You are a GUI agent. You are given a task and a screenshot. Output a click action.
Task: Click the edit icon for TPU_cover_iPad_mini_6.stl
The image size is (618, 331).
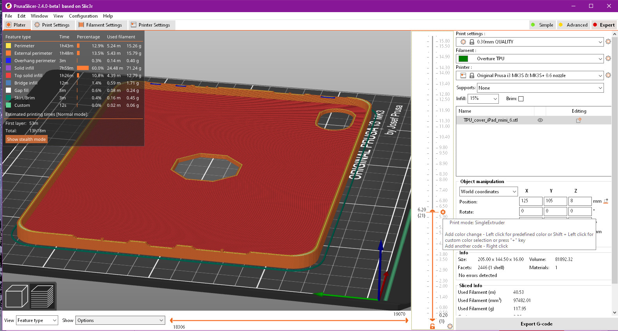click(579, 120)
